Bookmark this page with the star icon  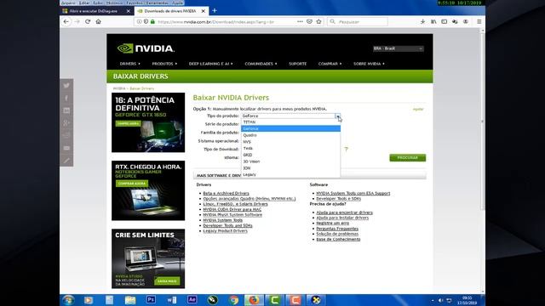pos(318,21)
